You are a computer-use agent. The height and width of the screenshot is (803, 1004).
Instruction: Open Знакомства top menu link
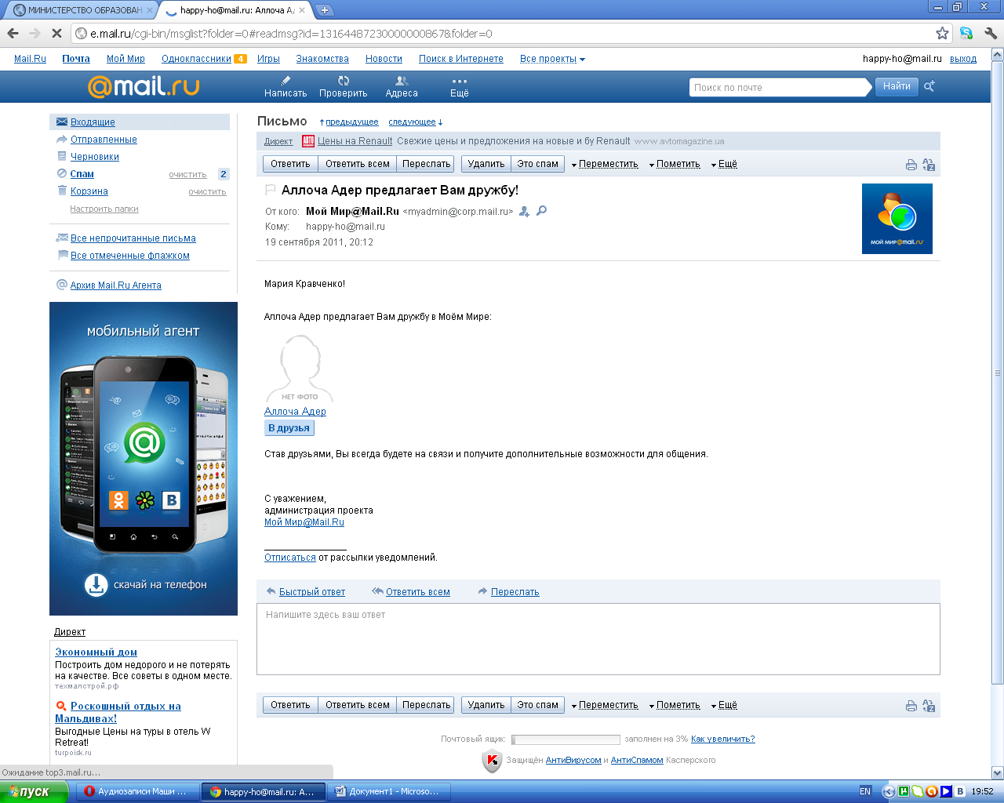click(x=322, y=59)
